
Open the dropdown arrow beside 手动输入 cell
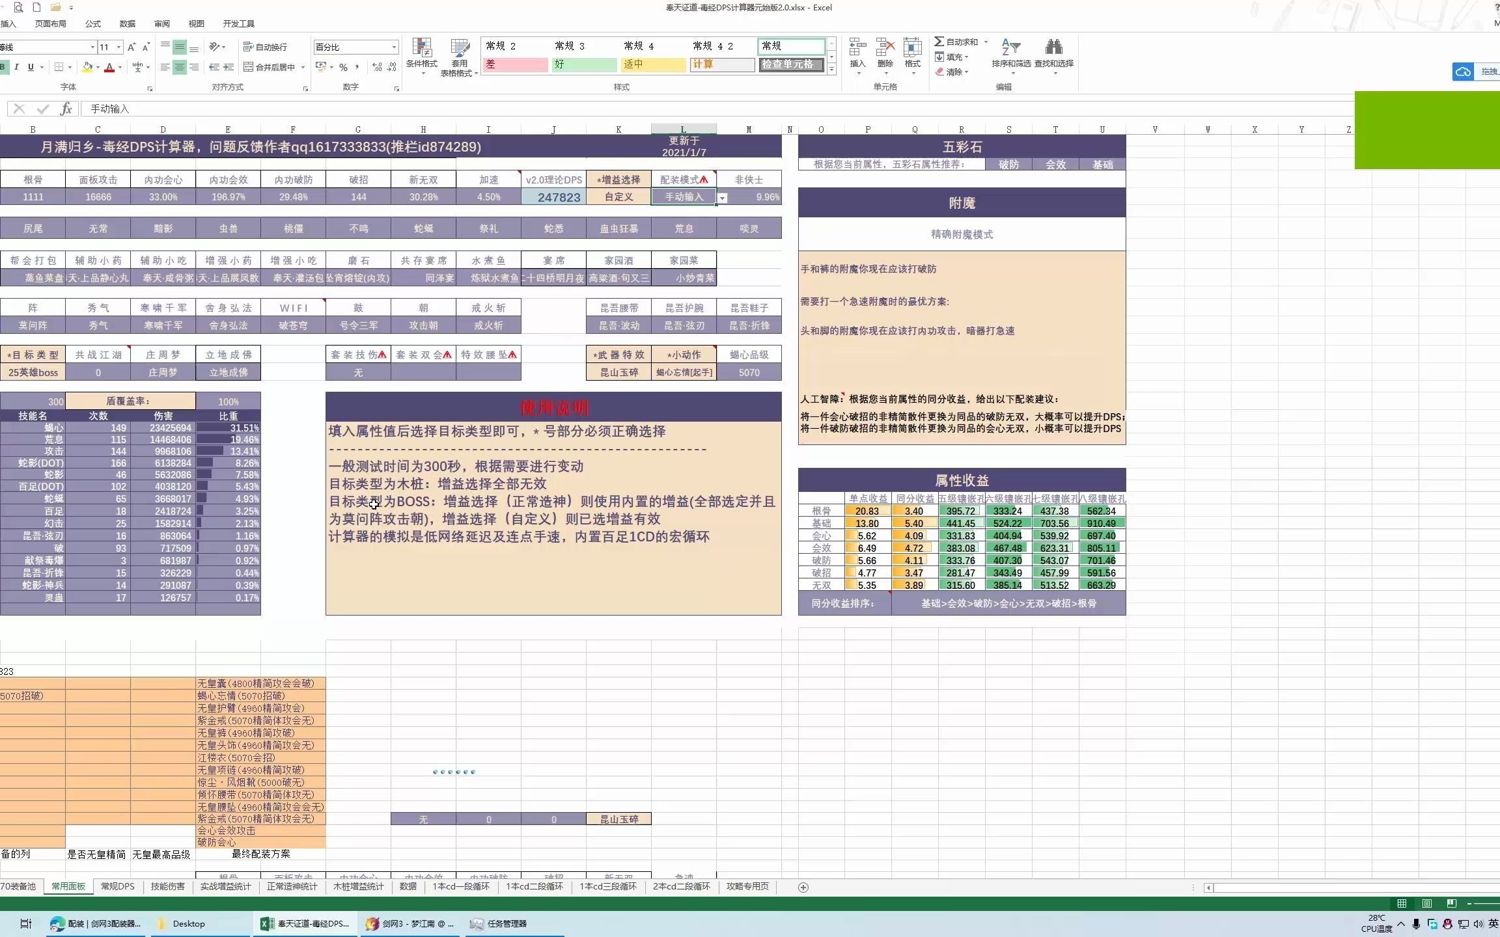click(722, 197)
